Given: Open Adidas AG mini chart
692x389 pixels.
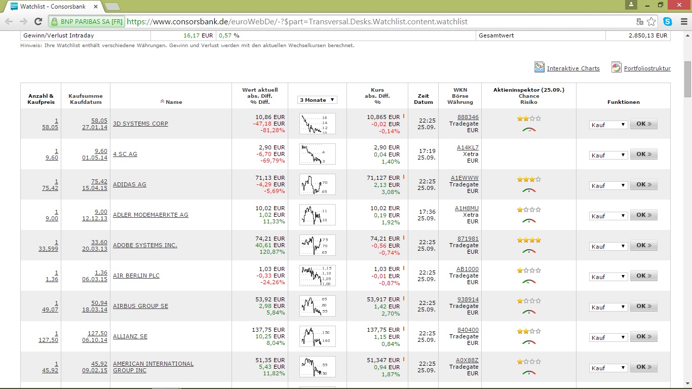Looking at the screenshot, I should (318, 184).
